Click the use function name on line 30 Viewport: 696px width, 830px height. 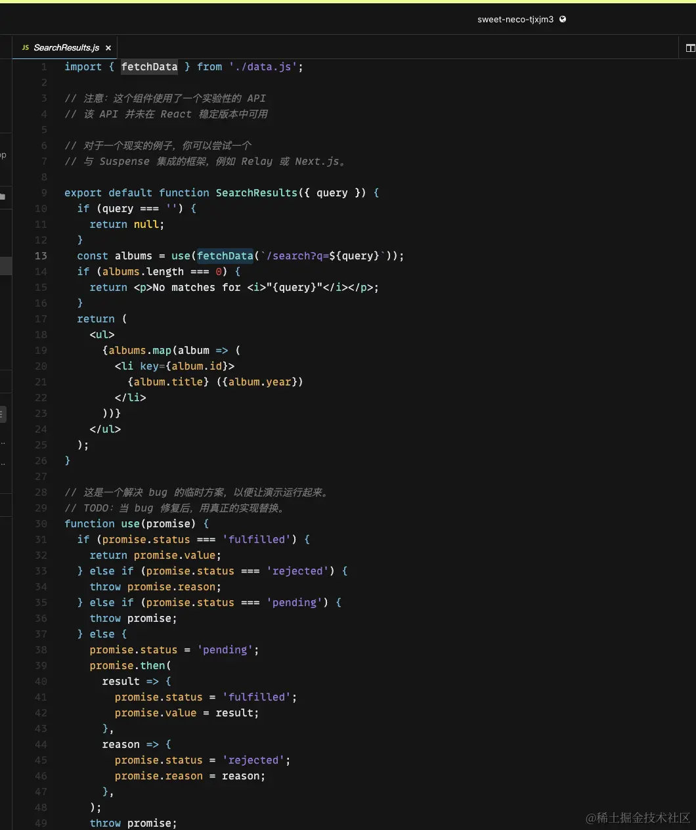click(131, 524)
